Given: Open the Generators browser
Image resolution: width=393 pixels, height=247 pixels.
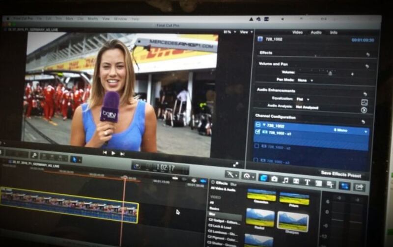Looking at the screenshot, I should point(318,183).
